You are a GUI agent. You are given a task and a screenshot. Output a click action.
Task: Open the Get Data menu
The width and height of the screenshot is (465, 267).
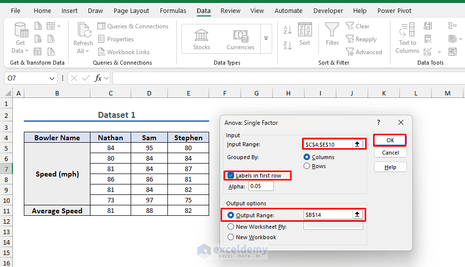pos(20,38)
